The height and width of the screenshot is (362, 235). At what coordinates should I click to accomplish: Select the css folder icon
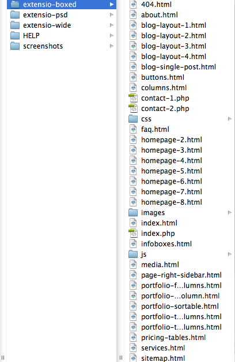point(133,119)
